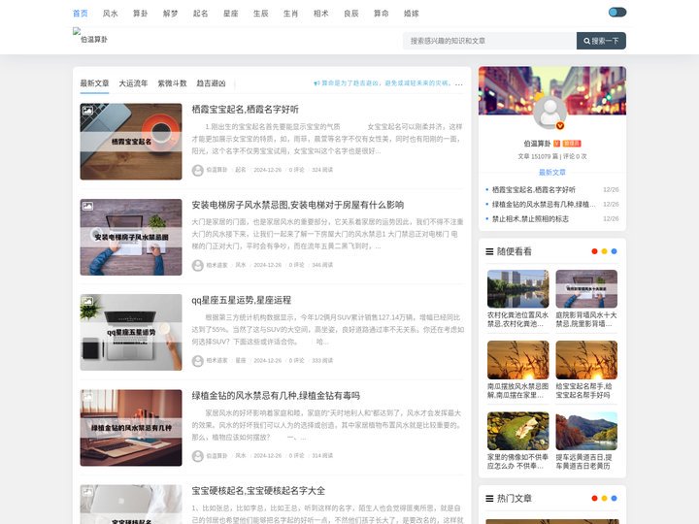Click the 星座 category tag under qq星座 article
The height and width of the screenshot is (524, 699).
241,360
